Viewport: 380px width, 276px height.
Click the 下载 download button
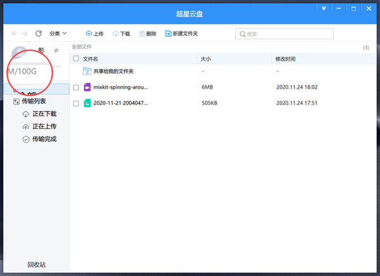(x=121, y=34)
